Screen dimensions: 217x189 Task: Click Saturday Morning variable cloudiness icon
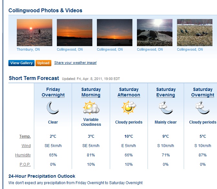tap(91, 108)
